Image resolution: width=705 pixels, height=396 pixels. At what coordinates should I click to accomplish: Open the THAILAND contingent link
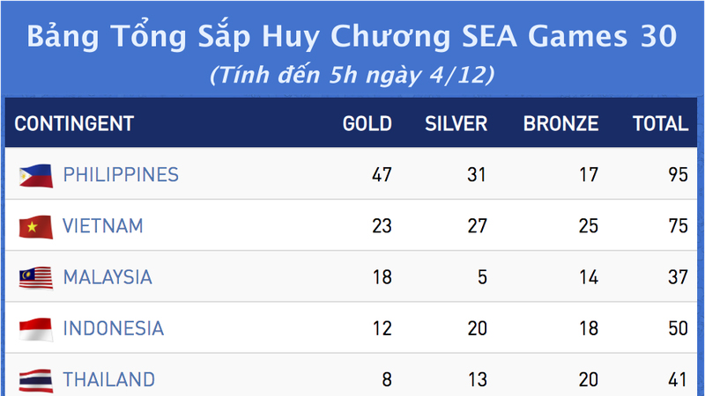[x=108, y=379]
